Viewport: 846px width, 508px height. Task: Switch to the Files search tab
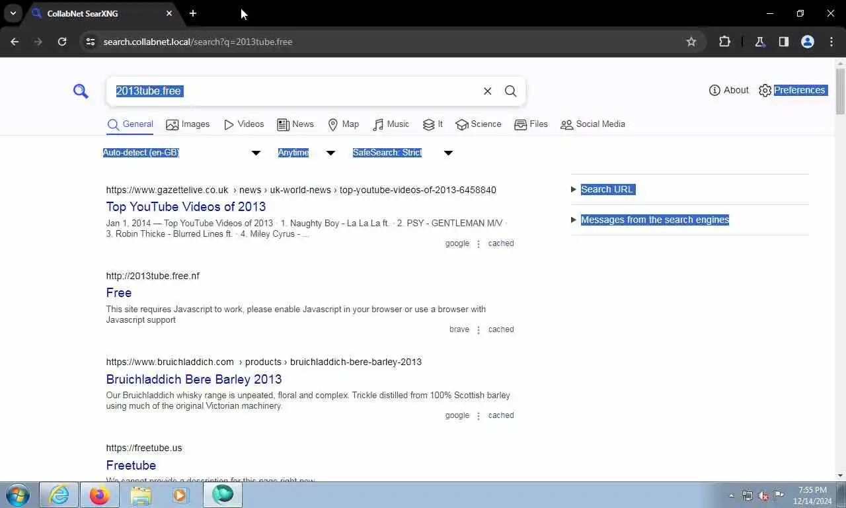[x=531, y=124]
